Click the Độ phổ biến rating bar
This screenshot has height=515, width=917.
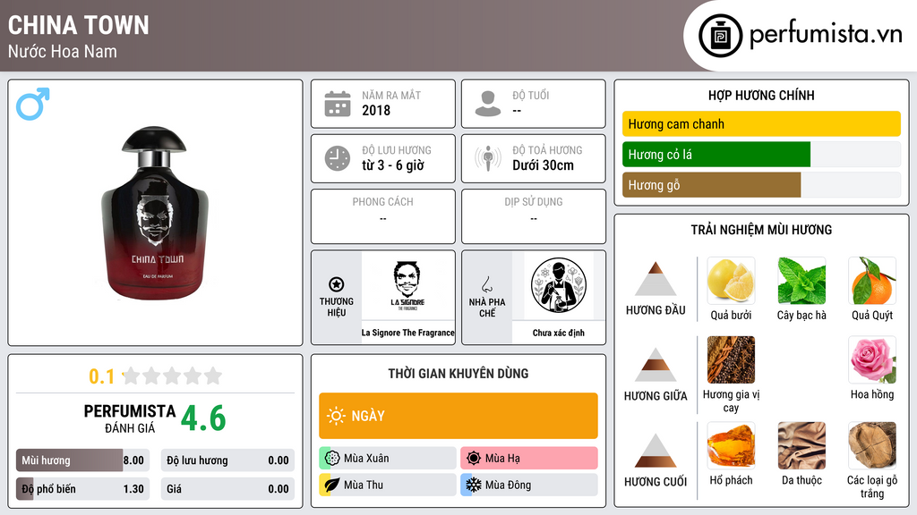click(x=82, y=489)
